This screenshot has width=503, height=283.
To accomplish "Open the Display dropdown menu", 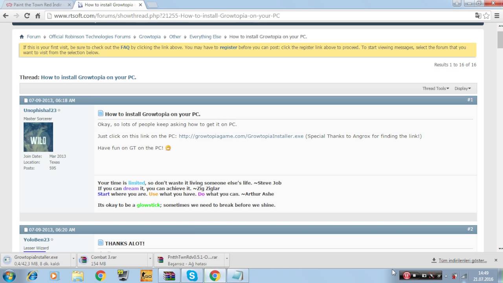I will 463,88.
